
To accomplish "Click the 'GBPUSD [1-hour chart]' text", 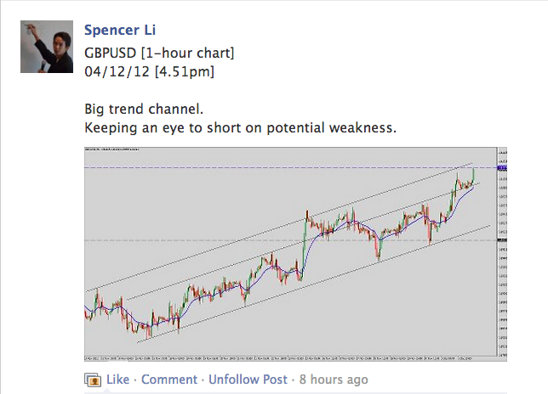I will coord(159,53).
